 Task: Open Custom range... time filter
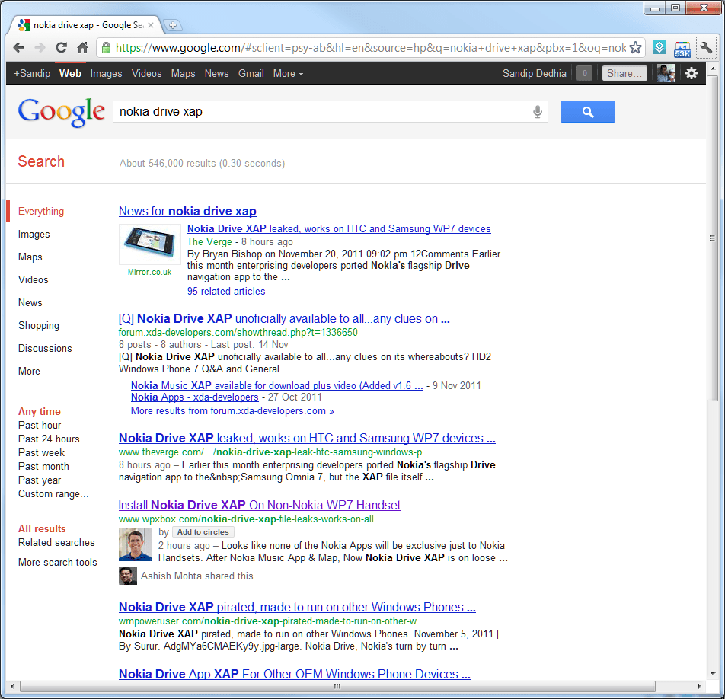(53, 493)
